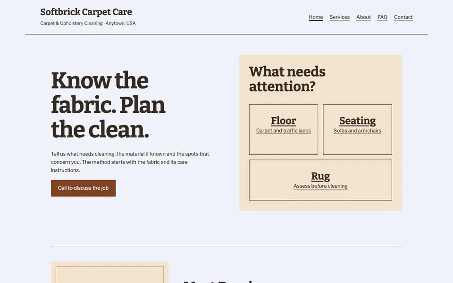Click 'Carpet and traffic lanes' text
Image resolution: width=453 pixels, height=283 pixels.
point(284,131)
